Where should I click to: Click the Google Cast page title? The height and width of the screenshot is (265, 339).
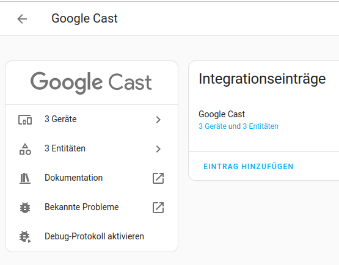click(x=84, y=18)
